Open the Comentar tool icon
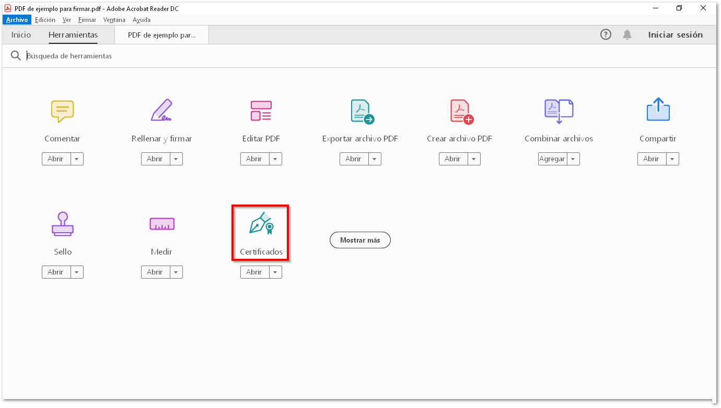The height and width of the screenshot is (408, 721). tap(62, 111)
